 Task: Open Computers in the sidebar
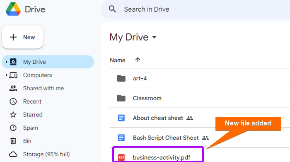38,75
